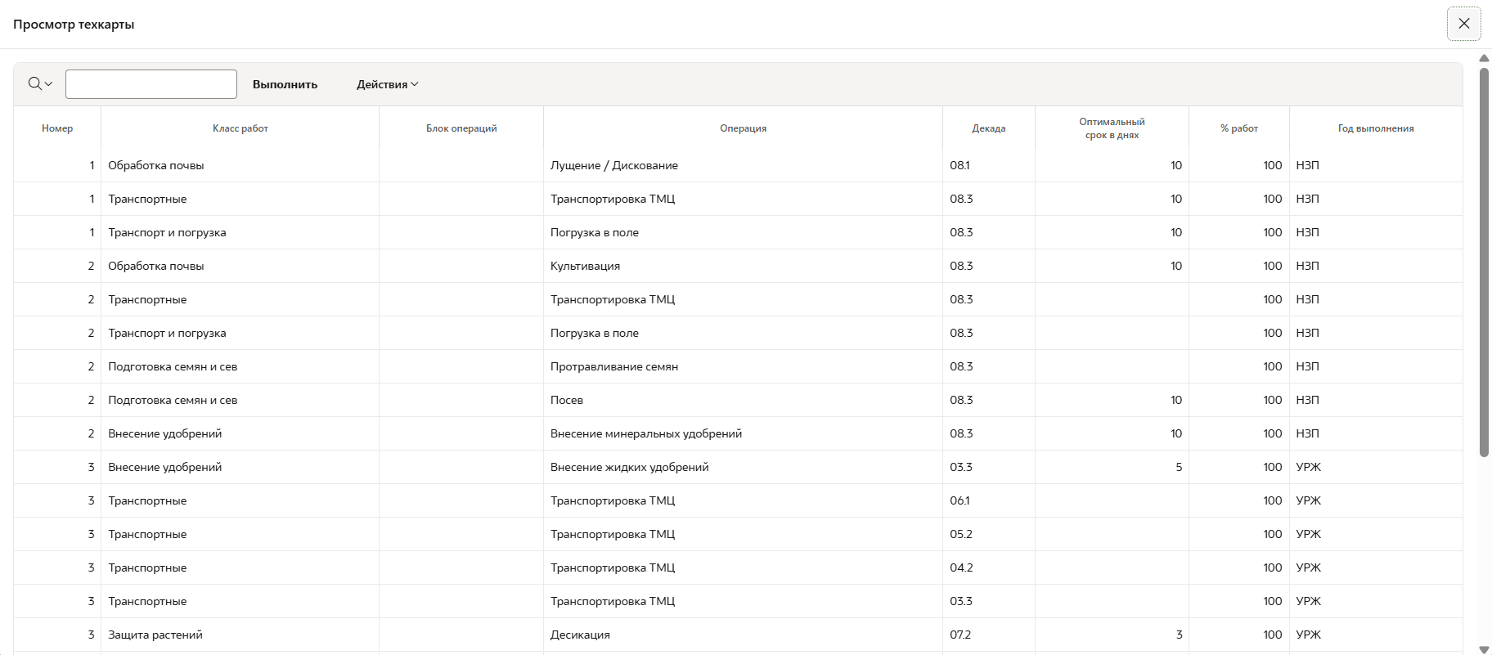Image resolution: width=1492 pixels, height=655 pixels.
Task: Click the search text input field
Action: coord(151,84)
